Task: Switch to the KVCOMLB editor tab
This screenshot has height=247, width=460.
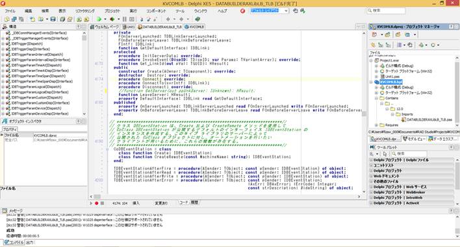Action: (x=194, y=27)
